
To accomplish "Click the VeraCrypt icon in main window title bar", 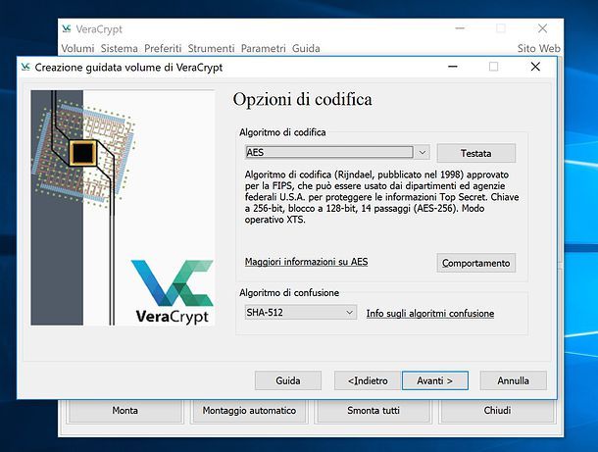I will (x=67, y=28).
